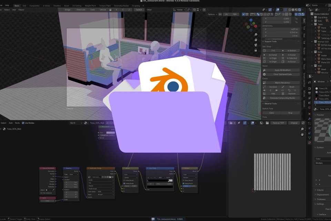This screenshot has width=331, height=221.
Task: Open the Help menu
Action: click(x=7, y=6)
